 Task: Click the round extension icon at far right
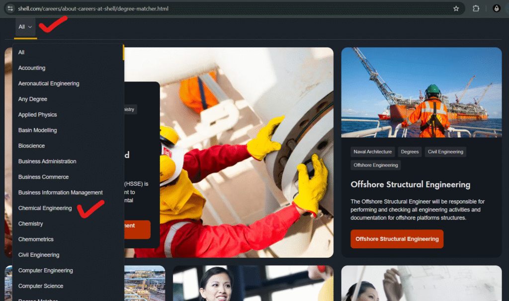click(496, 8)
